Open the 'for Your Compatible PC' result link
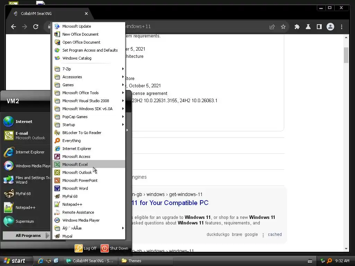 point(170,203)
